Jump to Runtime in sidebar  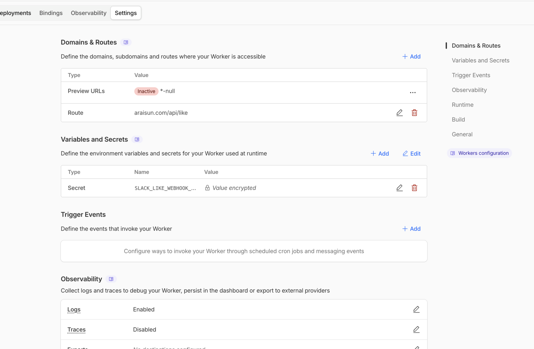(x=463, y=105)
